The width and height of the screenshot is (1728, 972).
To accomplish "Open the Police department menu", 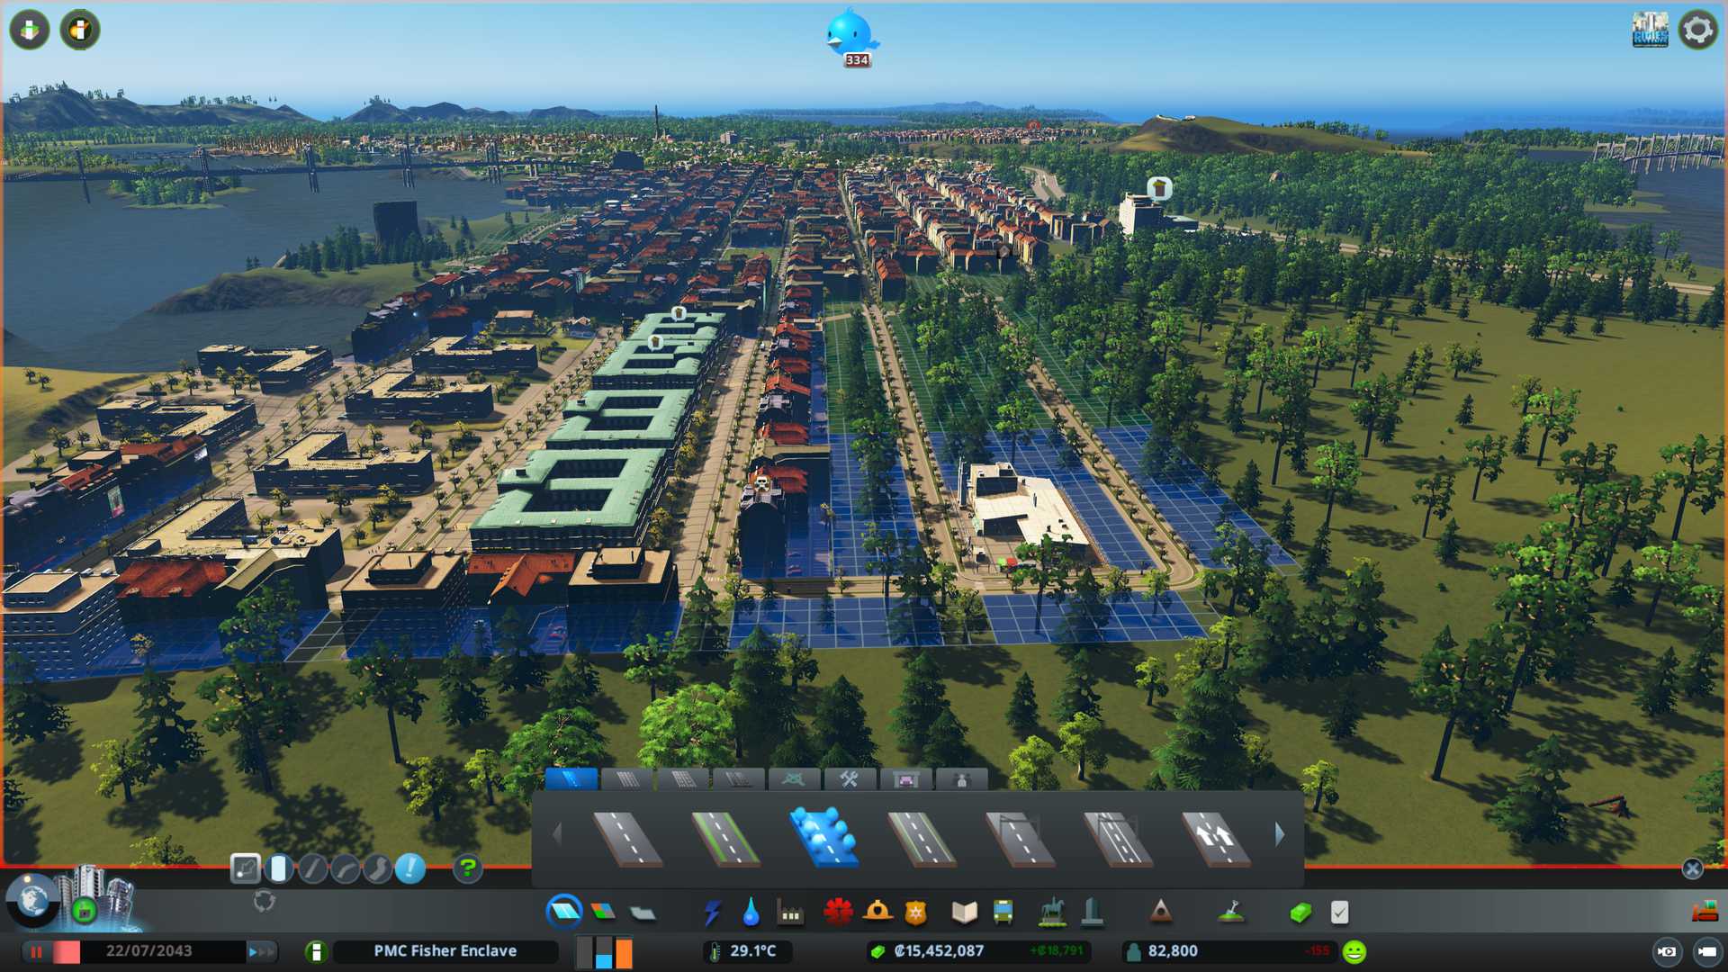I will tap(915, 913).
